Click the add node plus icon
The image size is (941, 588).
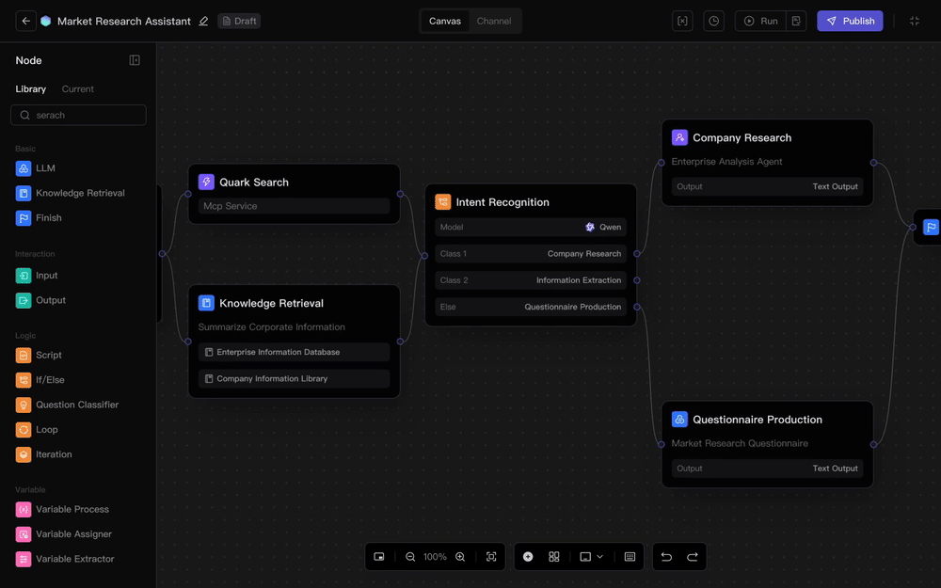pyautogui.click(x=528, y=557)
